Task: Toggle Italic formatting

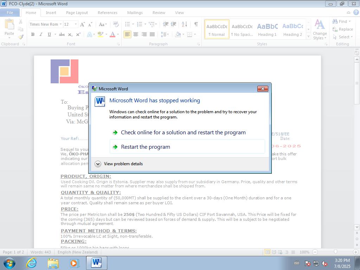Action: coord(41,34)
